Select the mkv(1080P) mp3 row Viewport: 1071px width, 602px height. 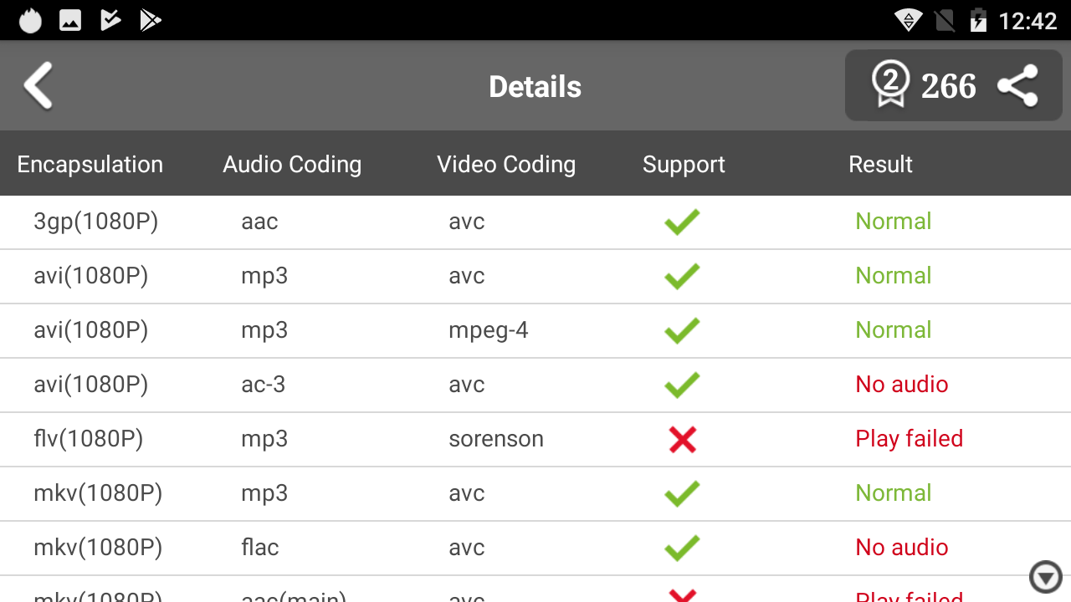(535, 493)
